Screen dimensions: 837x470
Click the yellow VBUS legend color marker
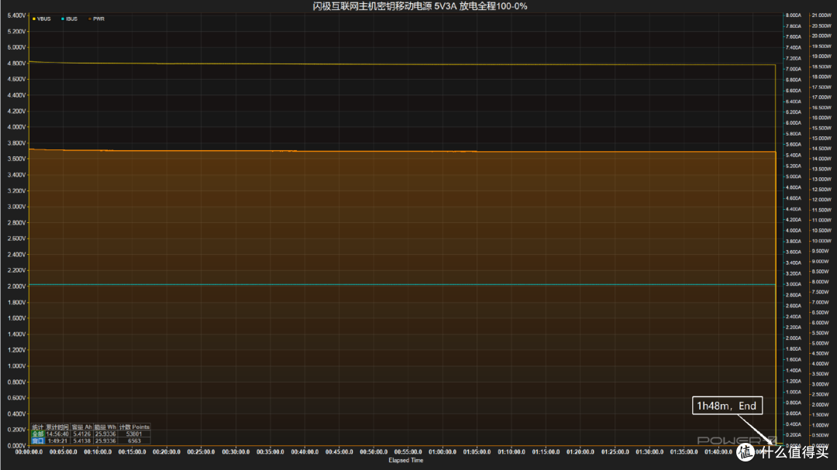pos(34,19)
